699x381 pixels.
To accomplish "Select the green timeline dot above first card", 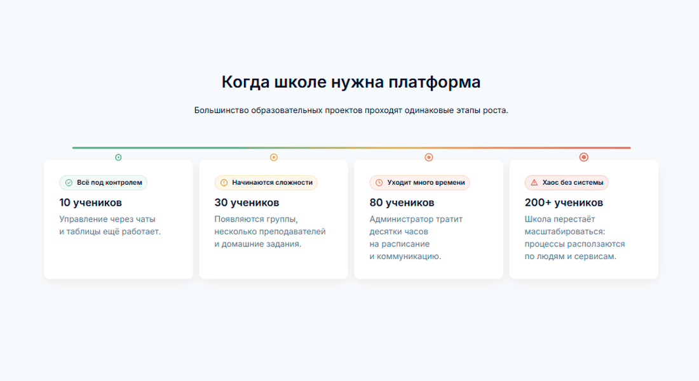I will (x=118, y=157).
